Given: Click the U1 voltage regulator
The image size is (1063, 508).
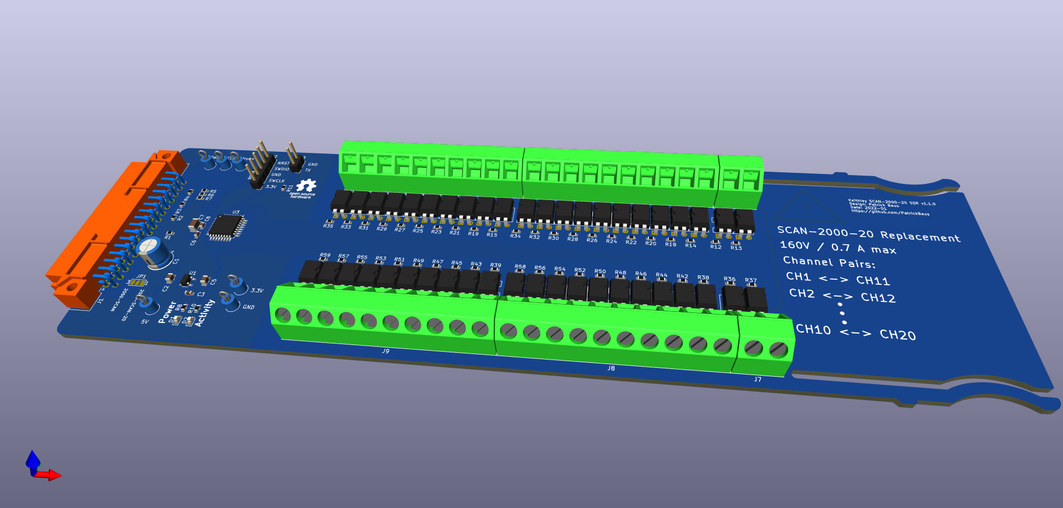Looking at the screenshot, I should 188,280.
